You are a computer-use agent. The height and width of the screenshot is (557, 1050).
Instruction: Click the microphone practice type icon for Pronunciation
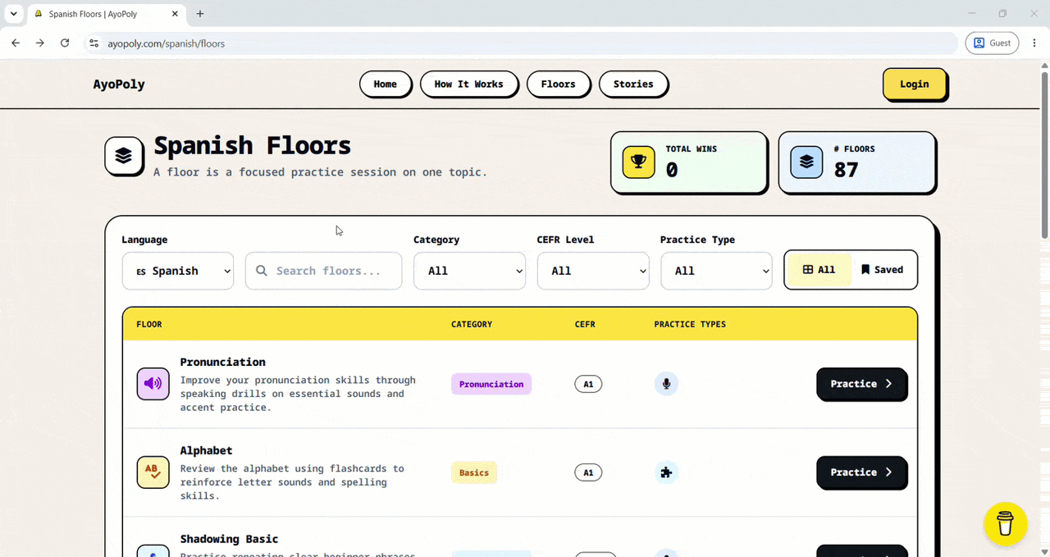click(666, 384)
